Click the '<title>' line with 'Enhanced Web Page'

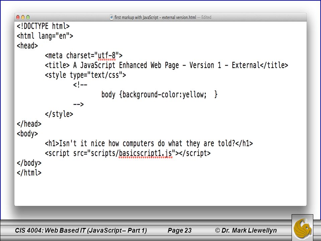[x=167, y=65]
